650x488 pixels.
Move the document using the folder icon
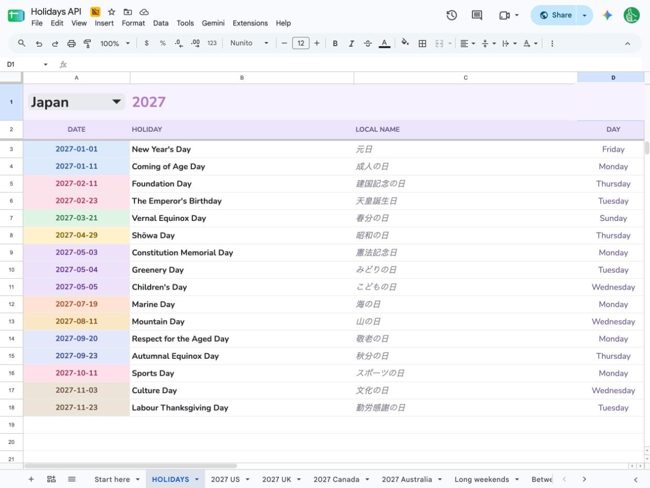click(128, 12)
